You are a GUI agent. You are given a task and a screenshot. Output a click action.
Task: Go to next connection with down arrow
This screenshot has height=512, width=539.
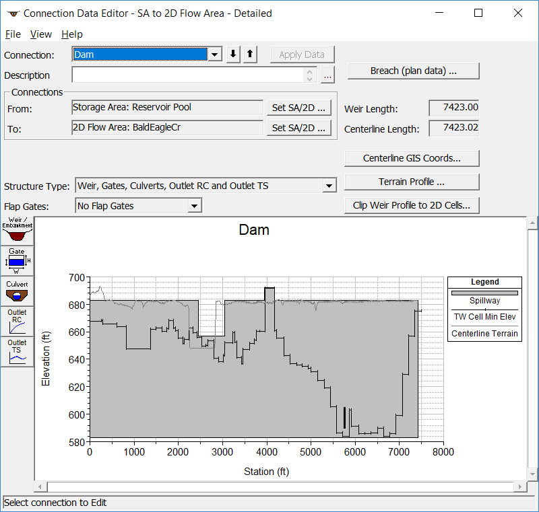point(233,55)
